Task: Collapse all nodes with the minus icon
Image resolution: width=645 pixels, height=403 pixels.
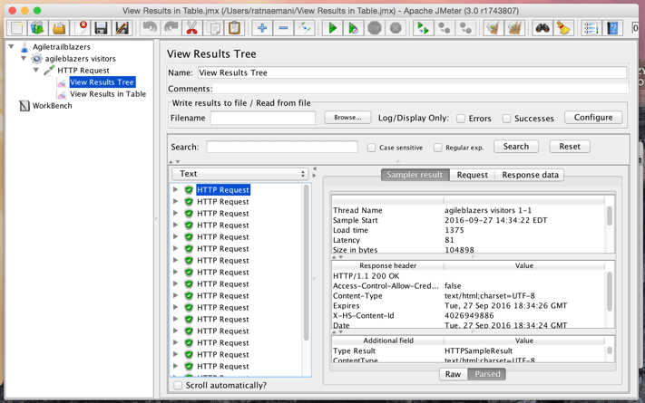Action: pyautogui.click(x=283, y=28)
